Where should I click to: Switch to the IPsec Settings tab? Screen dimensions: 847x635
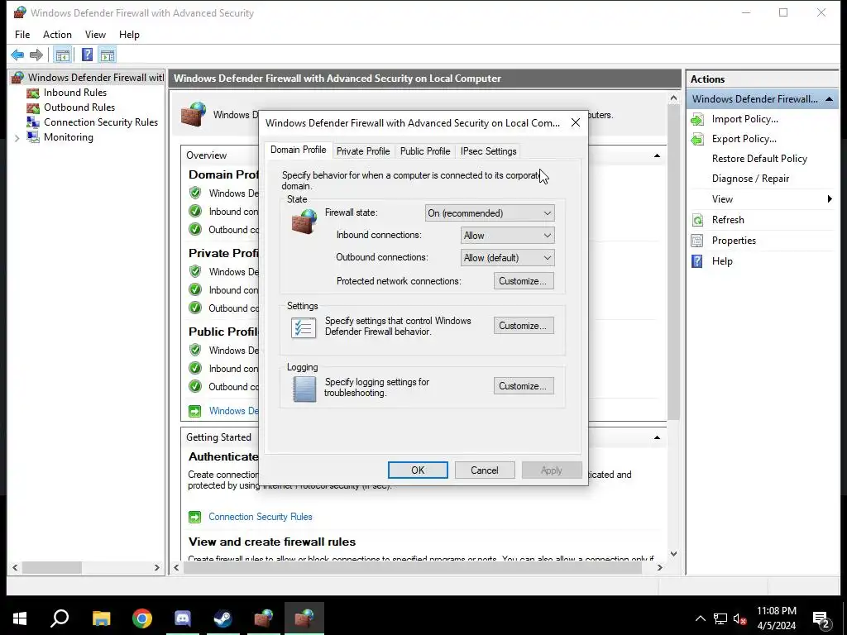(x=488, y=151)
